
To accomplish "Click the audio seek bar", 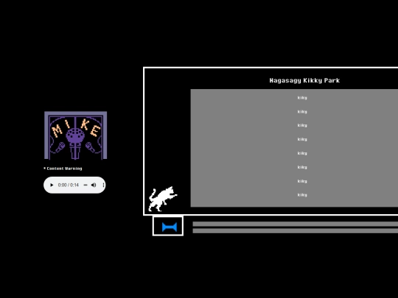I will pos(85,185).
